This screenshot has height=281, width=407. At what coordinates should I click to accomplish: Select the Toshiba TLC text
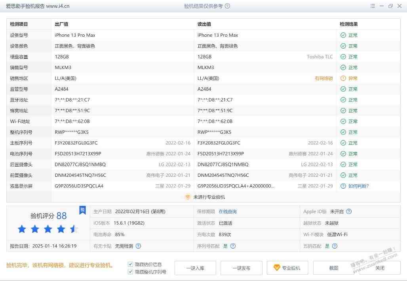pyautogui.click(x=320, y=57)
